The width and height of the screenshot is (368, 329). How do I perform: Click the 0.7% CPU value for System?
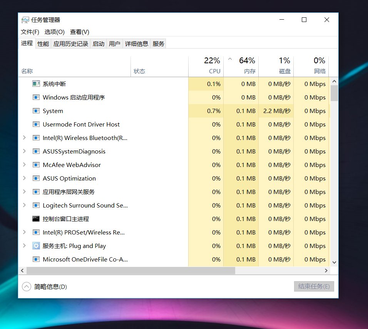214,111
